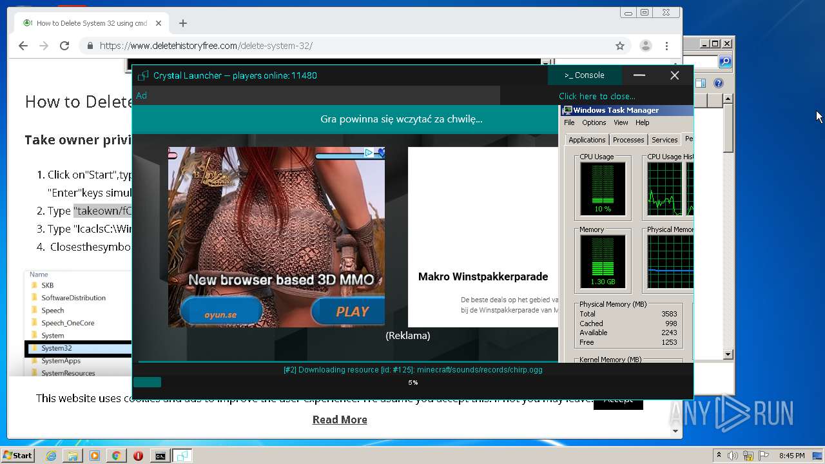Select the SoftwareDistribution folder row
The width and height of the screenshot is (825, 464).
73,298
